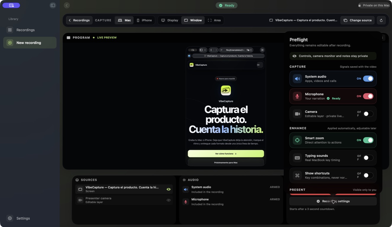This screenshot has width=392, height=227.
Task: Click the Presenter camera source row
Action: coord(124,200)
